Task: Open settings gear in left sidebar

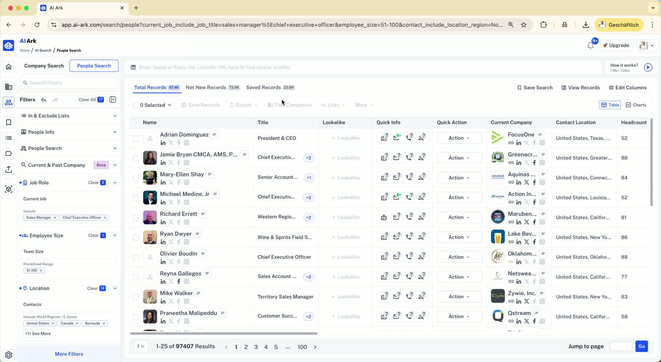Action: 8,355
